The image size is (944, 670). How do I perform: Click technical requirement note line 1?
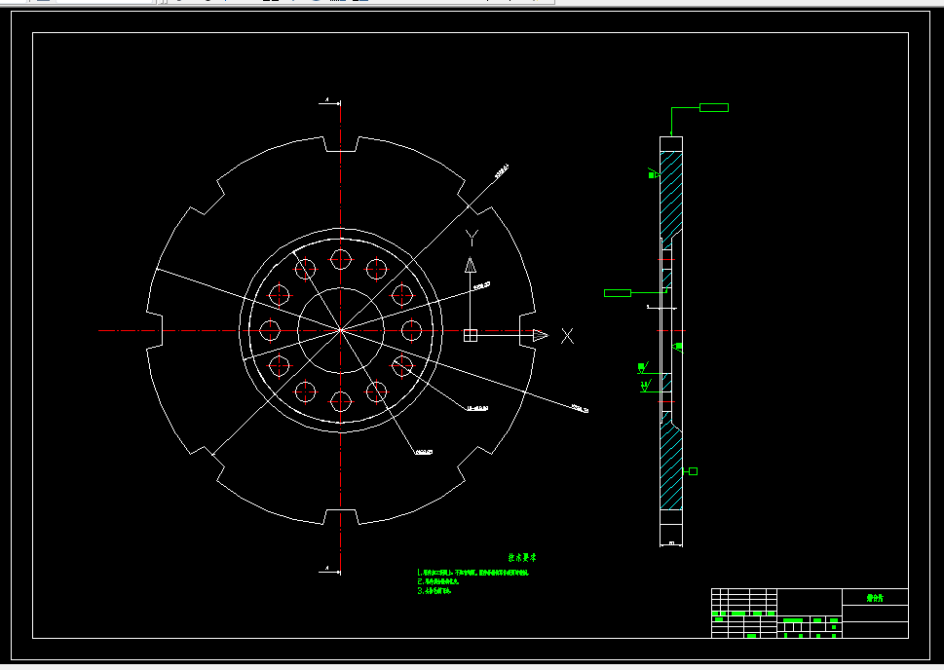point(473,573)
